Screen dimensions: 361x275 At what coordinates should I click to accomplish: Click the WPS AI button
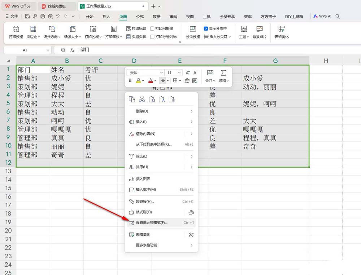click(x=322, y=16)
